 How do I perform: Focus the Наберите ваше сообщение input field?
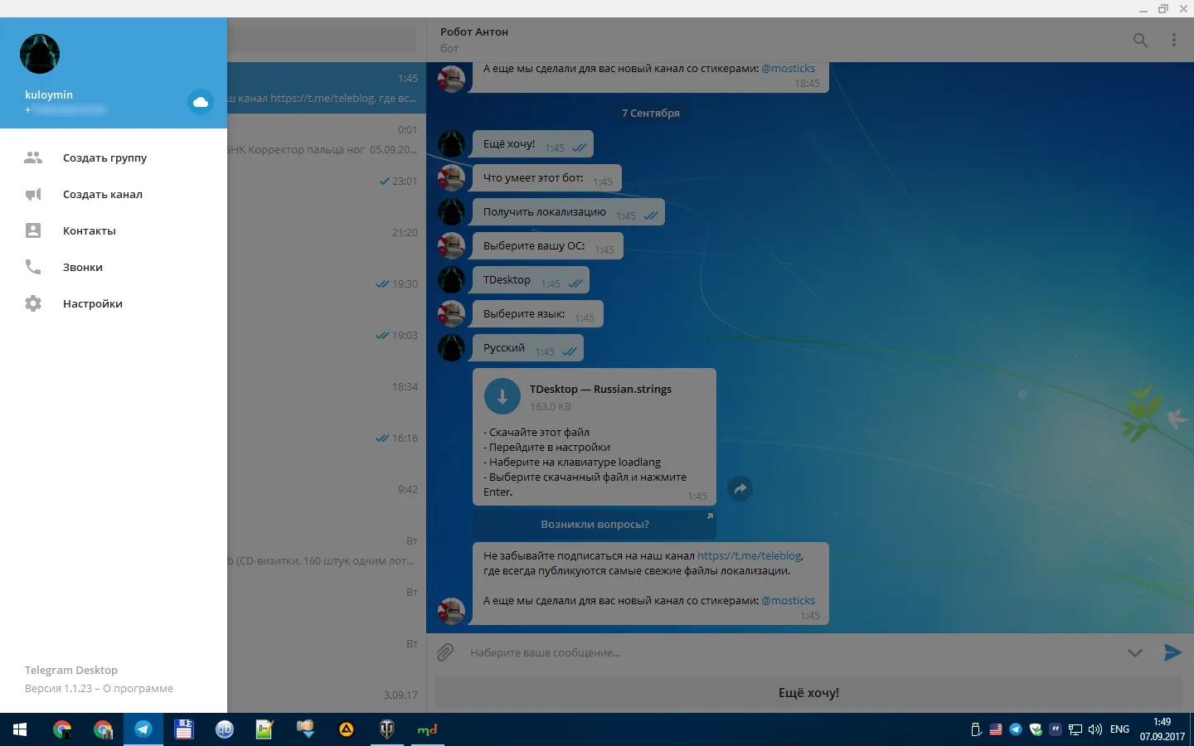(788, 652)
